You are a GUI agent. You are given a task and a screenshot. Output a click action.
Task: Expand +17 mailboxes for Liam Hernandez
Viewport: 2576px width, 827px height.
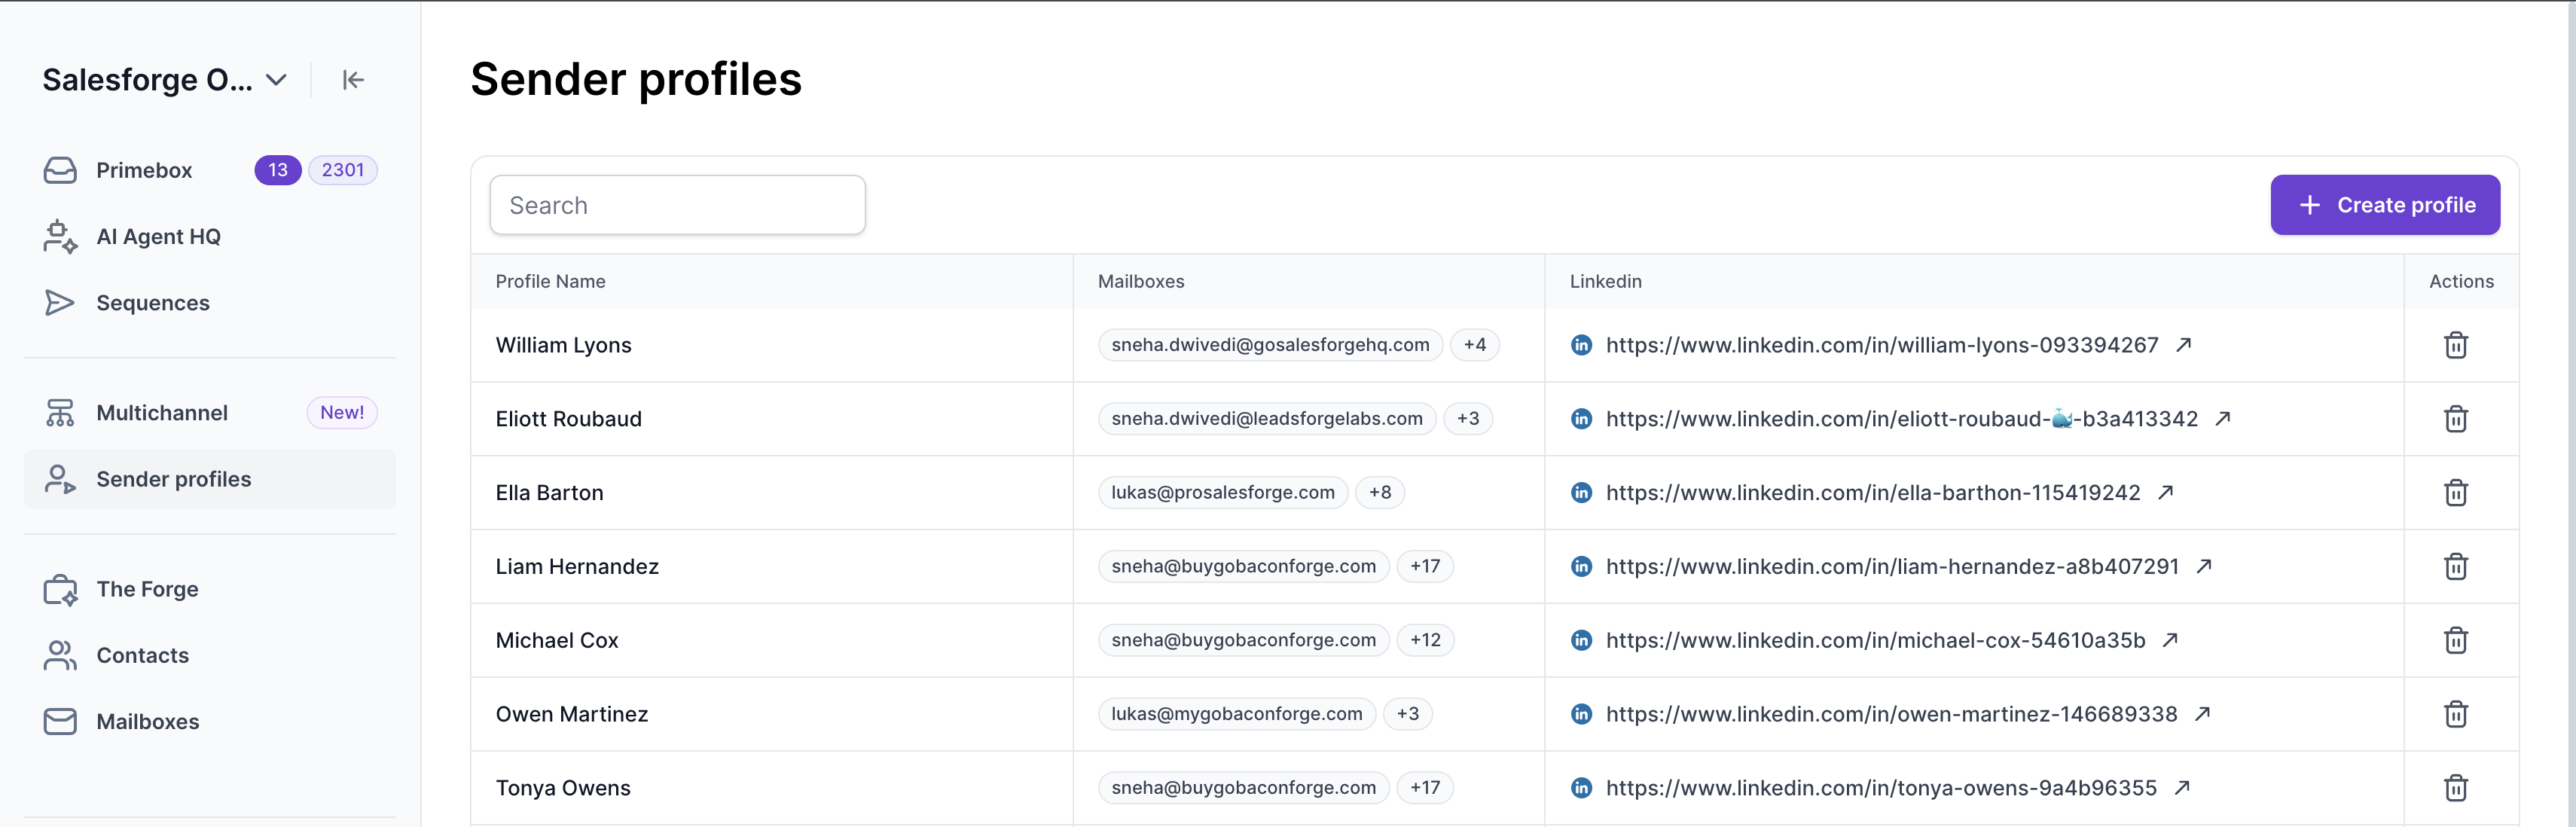point(1424,566)
